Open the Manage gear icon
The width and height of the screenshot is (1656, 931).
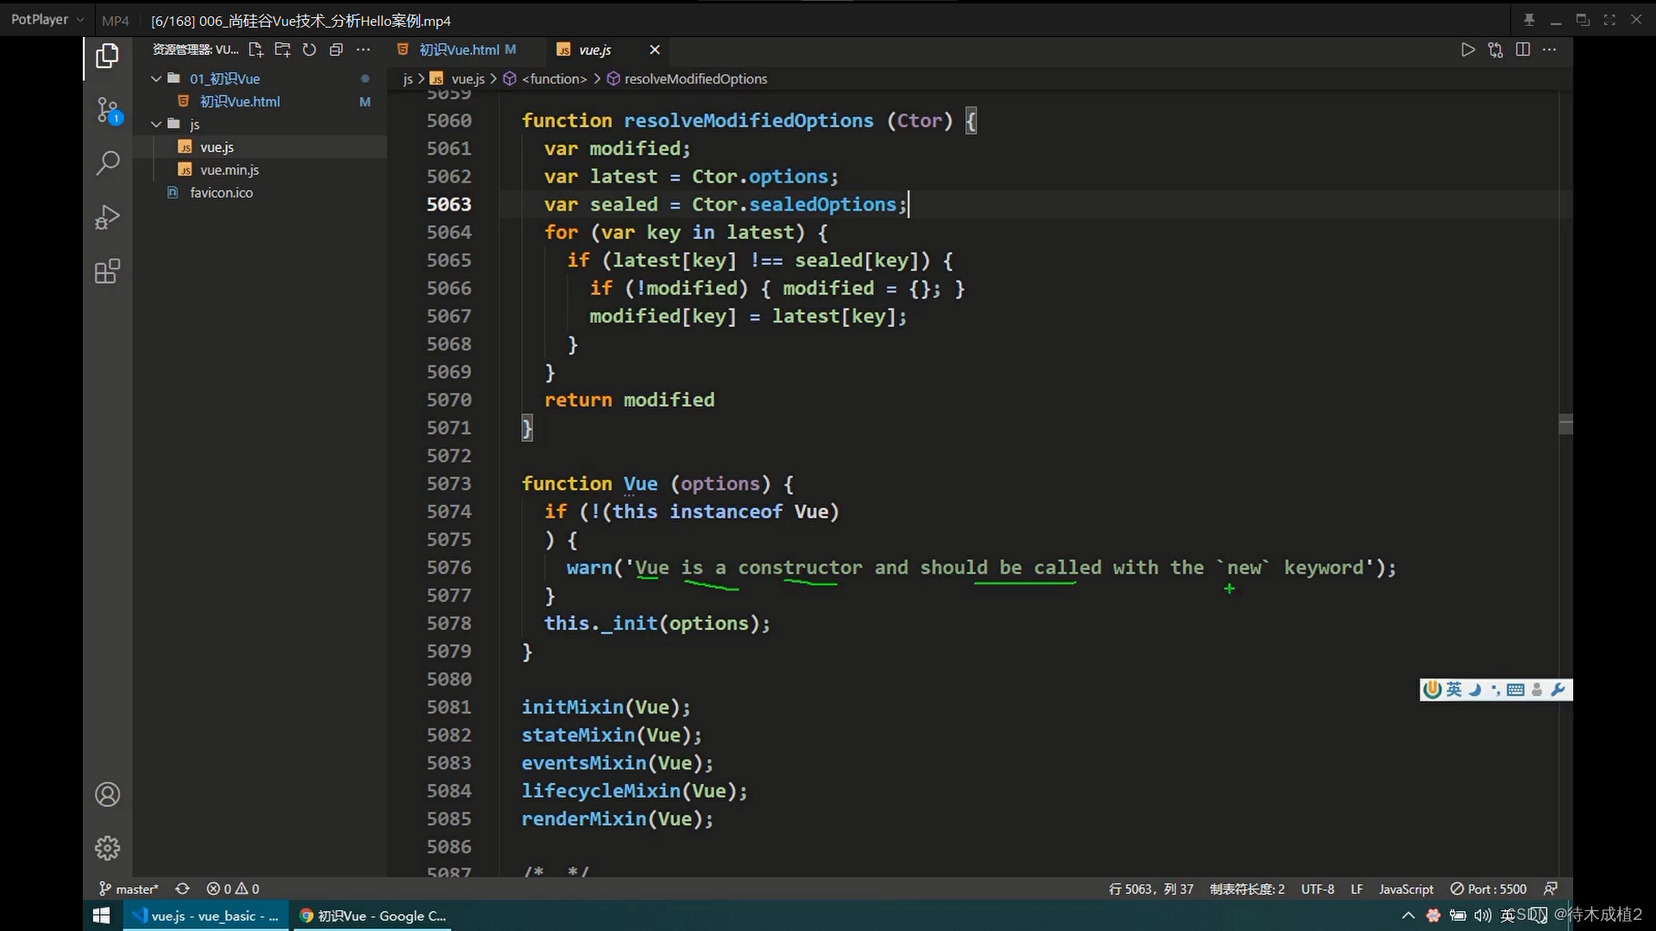pyautogui.click(x=107, y=848)
